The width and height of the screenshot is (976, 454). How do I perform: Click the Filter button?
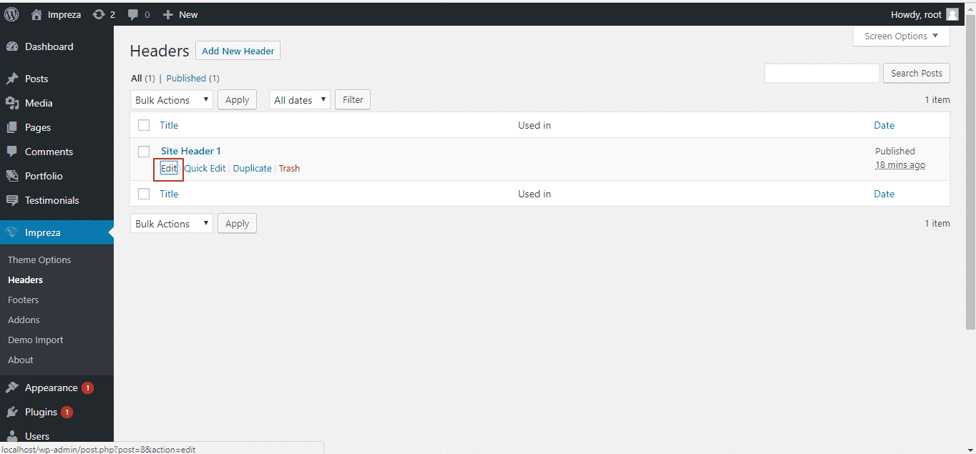[353, 100]
